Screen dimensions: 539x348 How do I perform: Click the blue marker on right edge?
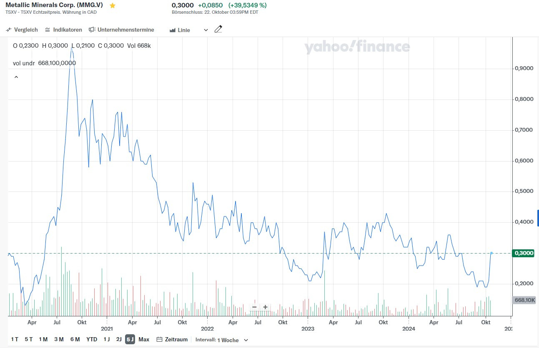click(538, 218)
